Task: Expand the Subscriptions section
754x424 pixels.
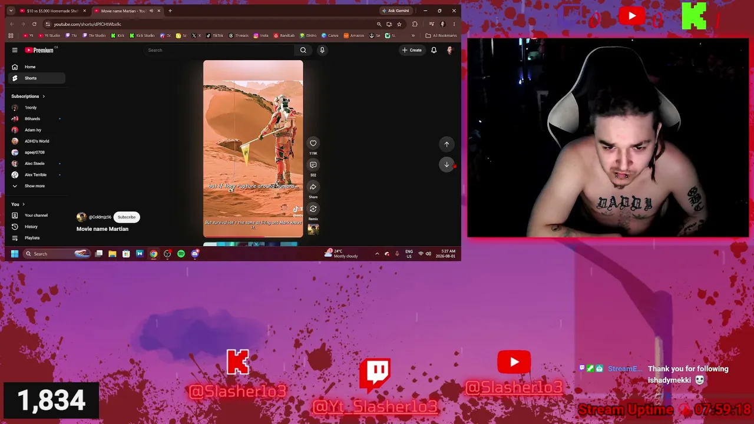Action: pyautogui.click(x=28, y=96)
